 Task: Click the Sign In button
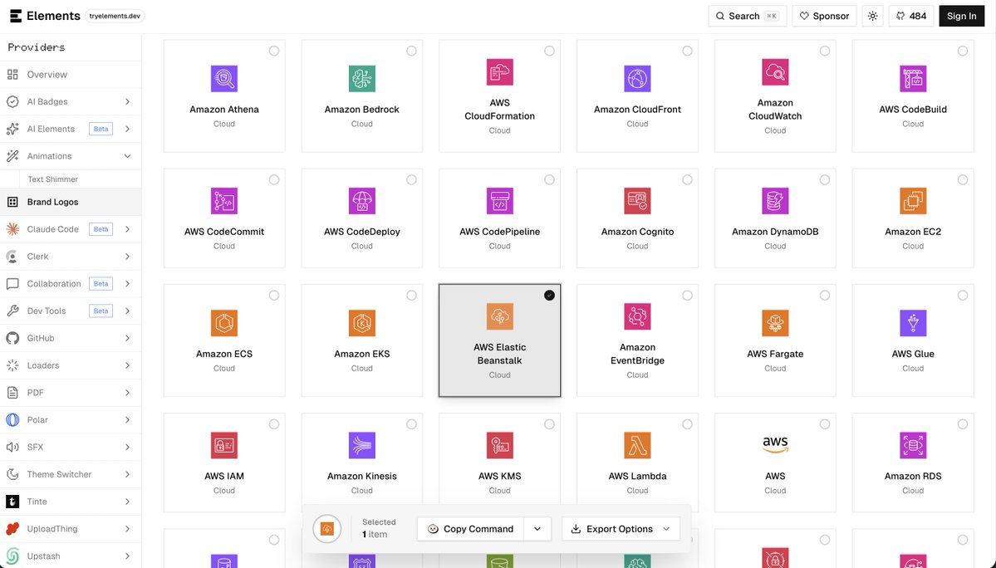pyautogui.click(x=961, y=16)
